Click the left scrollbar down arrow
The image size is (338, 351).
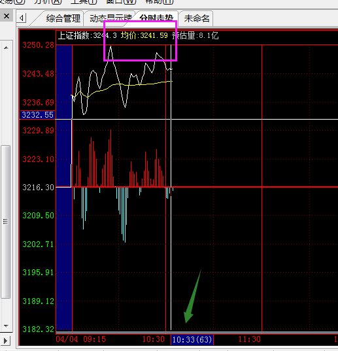click(6, 326)
